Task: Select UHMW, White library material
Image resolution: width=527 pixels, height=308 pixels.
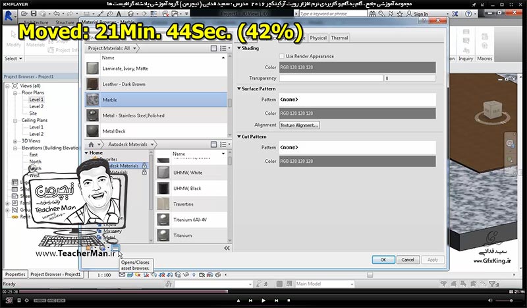Action: (191, 173)
